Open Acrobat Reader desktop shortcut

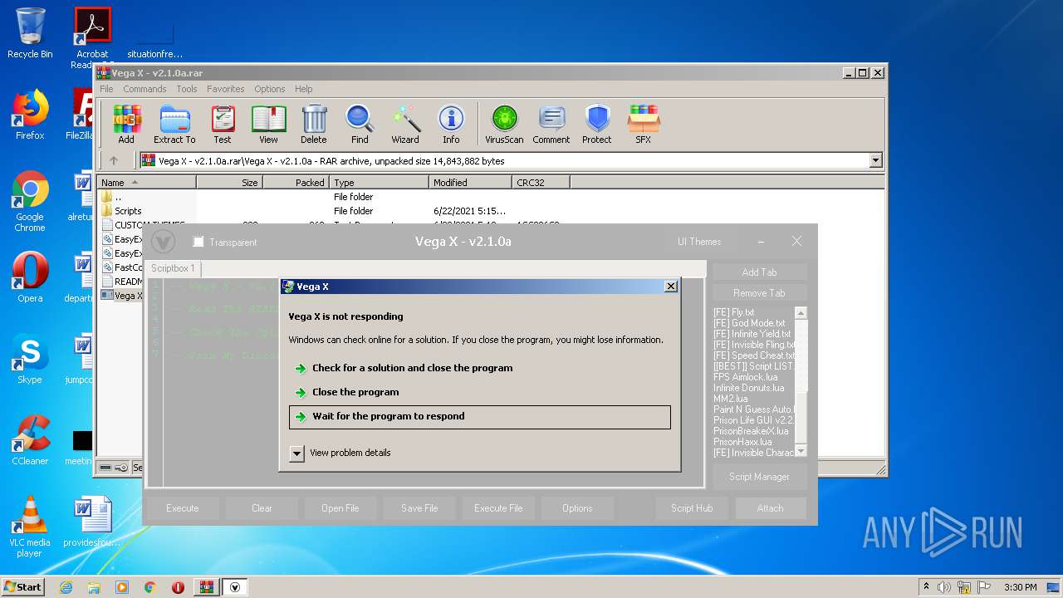point(92,38)
